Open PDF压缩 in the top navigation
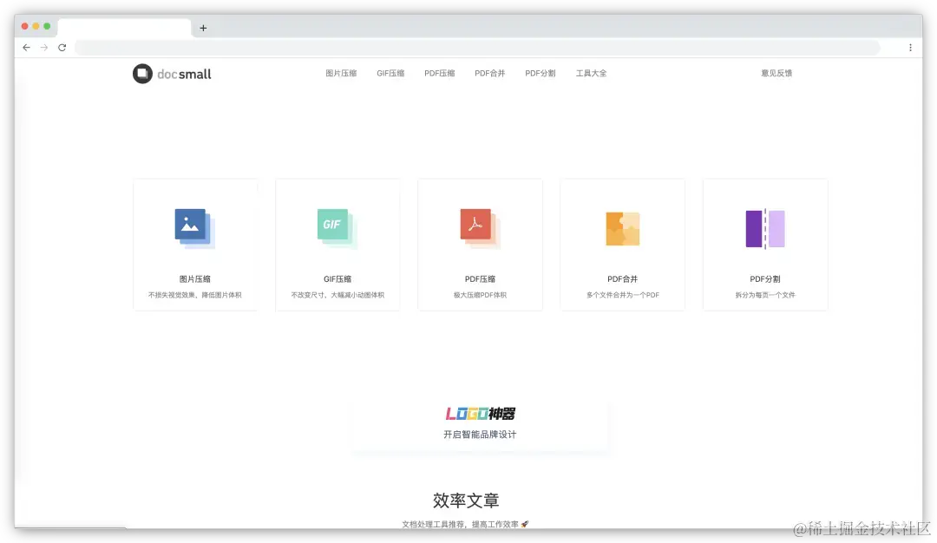This screenshot has width=937, height=543. pyautogui.click(x=439, y=73)
